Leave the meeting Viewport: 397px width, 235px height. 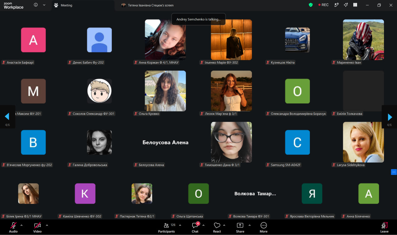click(384, 228)
